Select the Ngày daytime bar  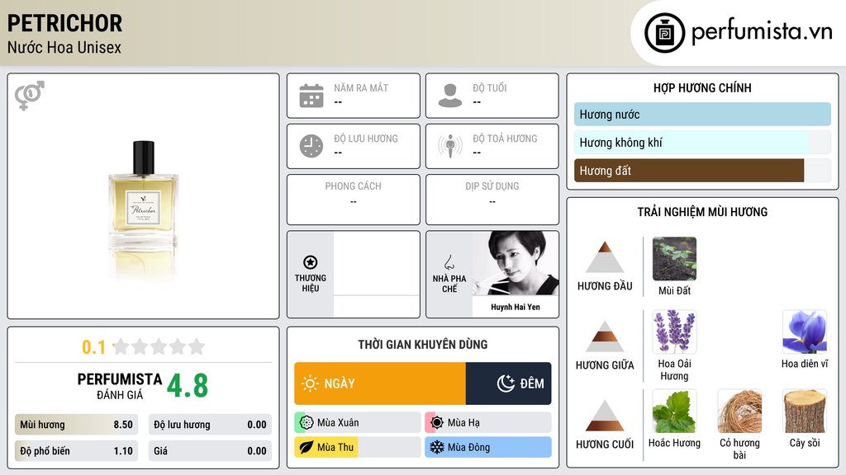coord(380,383)
